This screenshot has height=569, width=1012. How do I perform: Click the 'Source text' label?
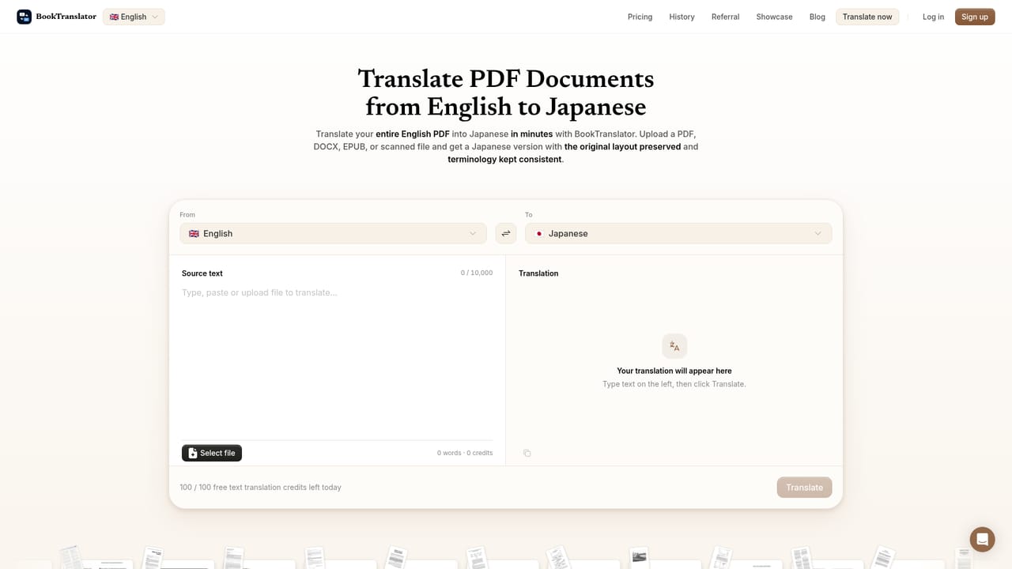[202, 273]
